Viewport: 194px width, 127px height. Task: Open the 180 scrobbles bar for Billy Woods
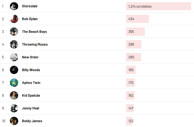(x=131, y=70)
